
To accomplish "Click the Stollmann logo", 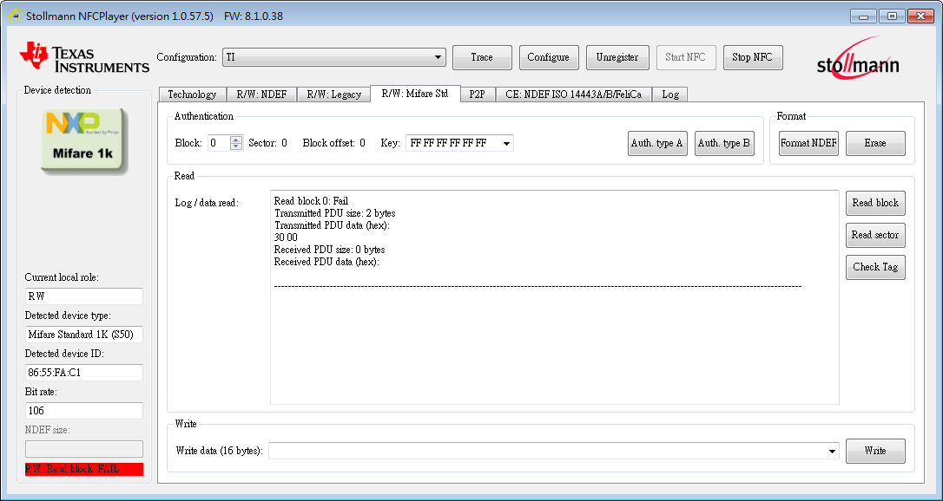I will (x=858, y=56).
